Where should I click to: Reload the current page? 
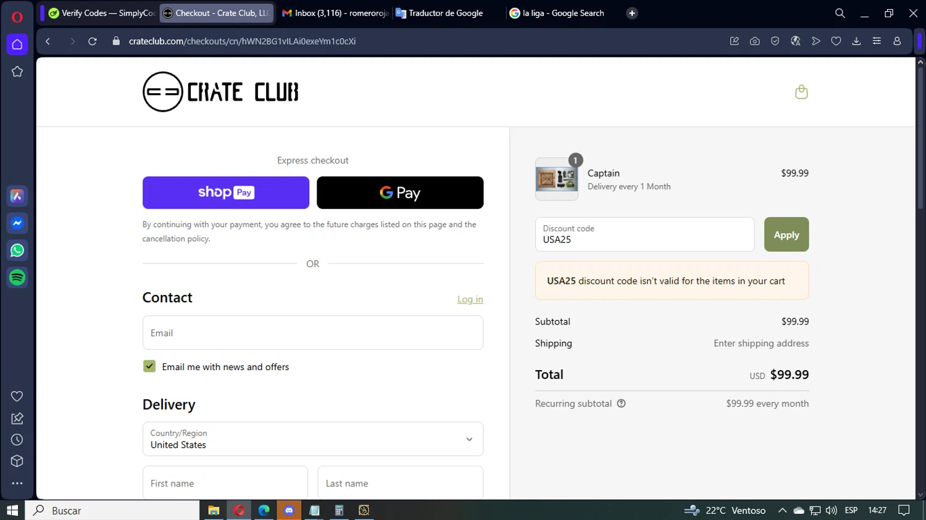[93, 41]
